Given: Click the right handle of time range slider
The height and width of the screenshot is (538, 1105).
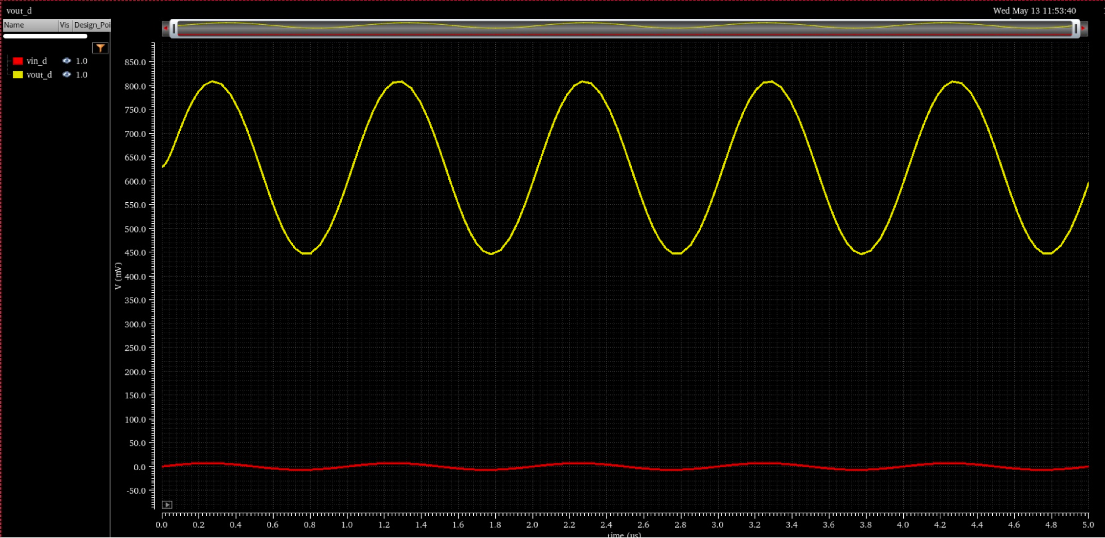Looking at the screenshot, I should (x=1076, y=28).
